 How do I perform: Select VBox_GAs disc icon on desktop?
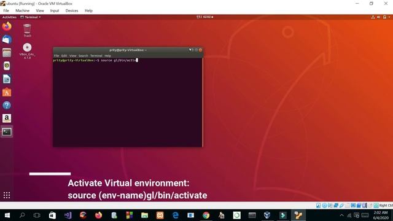tap(27, 51)
